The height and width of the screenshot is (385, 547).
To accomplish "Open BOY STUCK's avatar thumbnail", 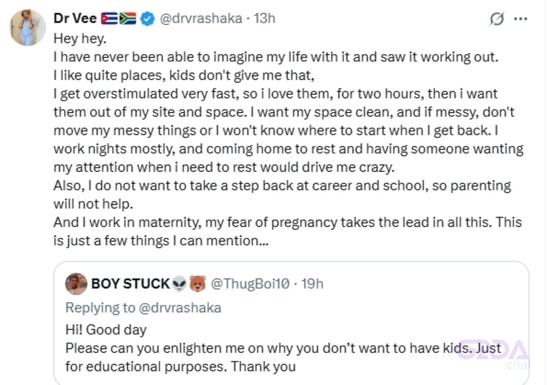I will (x=76, y=284).
